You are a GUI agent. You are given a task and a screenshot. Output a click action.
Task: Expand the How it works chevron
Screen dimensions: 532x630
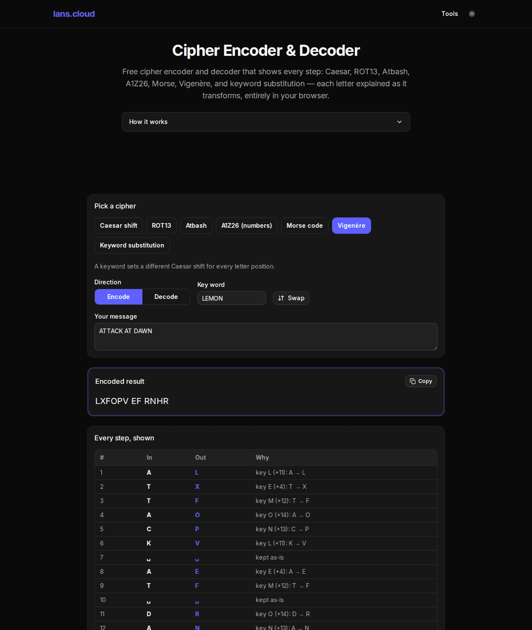coord(399,122)
